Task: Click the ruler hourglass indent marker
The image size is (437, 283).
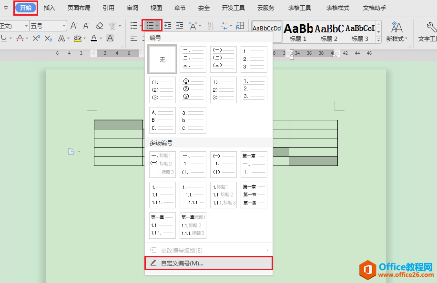Action: point(292,55)
